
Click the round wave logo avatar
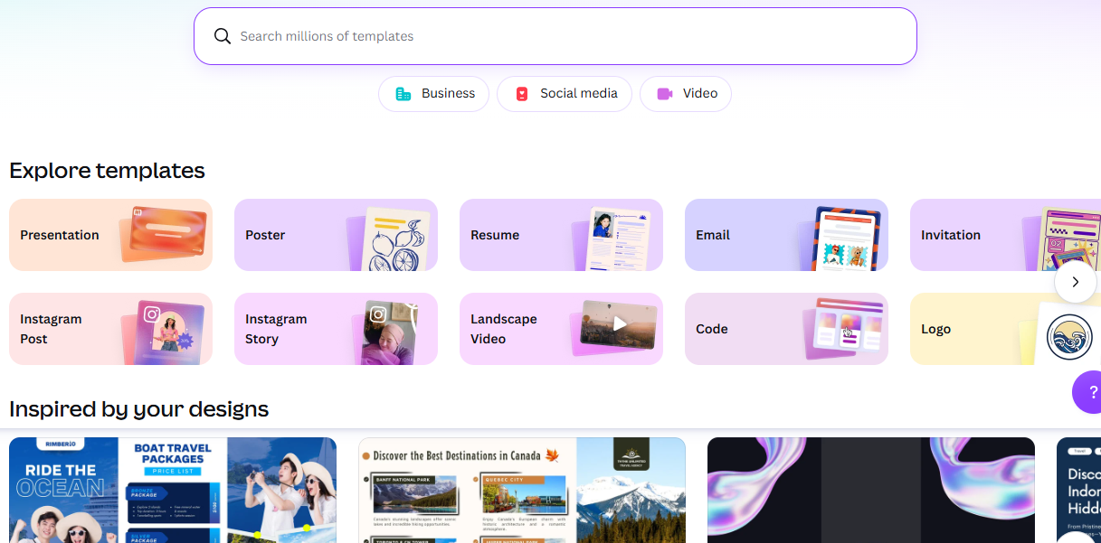point(1069,337)
